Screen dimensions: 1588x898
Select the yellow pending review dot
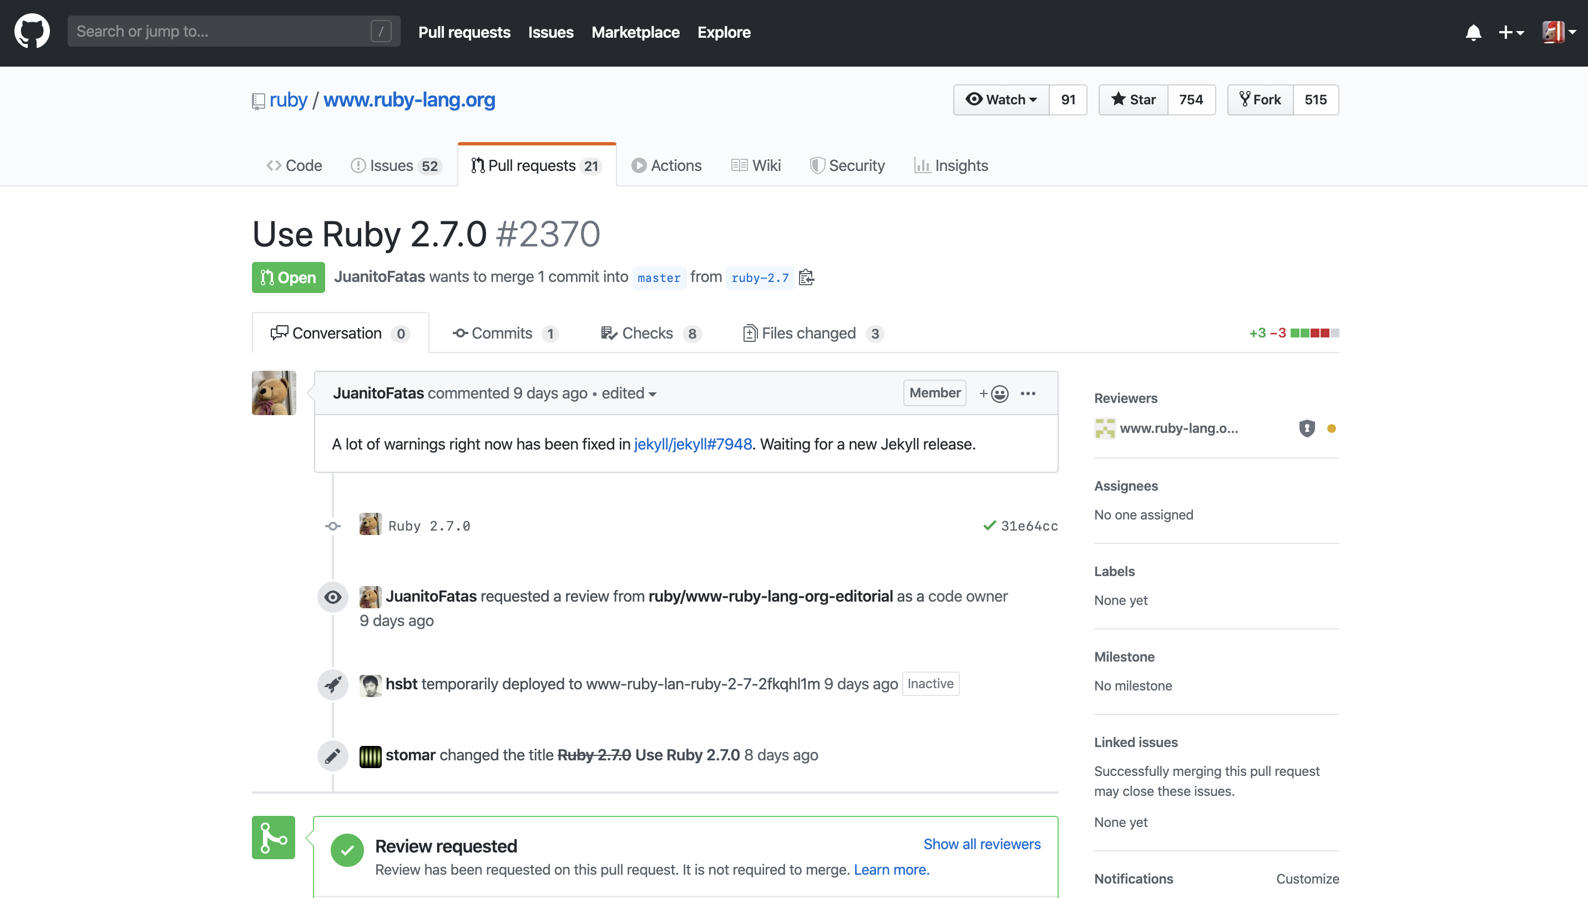(1332, 428)
